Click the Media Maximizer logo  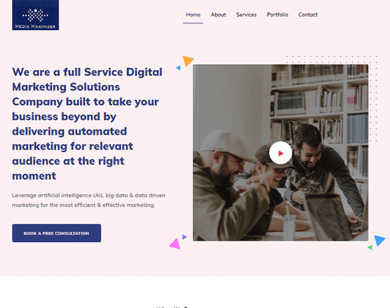pos(35,15)
